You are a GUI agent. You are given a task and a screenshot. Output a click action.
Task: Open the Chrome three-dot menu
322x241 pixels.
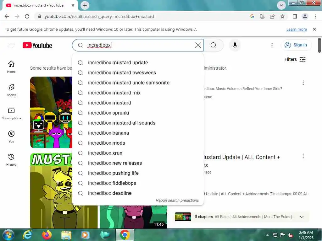pos(315,16)
